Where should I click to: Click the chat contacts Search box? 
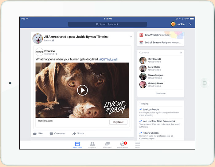[158, 53]
